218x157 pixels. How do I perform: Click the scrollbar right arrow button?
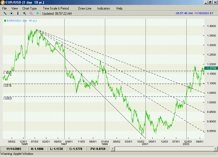point(216,149)
